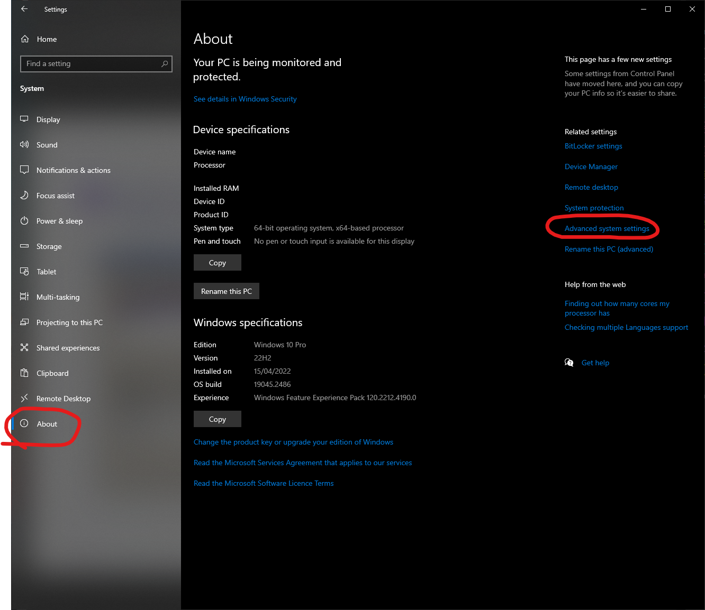
Task: Click the version value 22H2
Action: click(263, 358)
